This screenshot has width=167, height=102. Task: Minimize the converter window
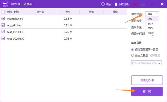[x=152, y=4]
